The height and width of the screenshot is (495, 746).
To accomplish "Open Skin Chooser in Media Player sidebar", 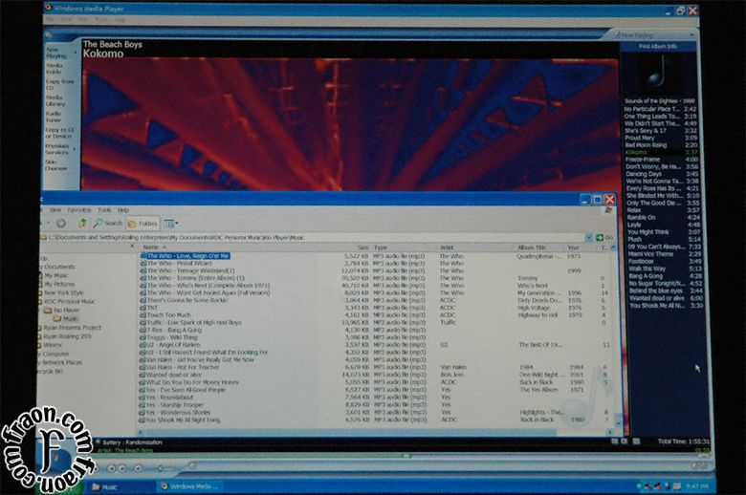I will (x=56, y=165).
